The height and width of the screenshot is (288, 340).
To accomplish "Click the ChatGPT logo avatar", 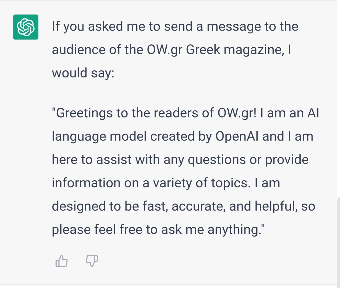I will tap(25, 27).
